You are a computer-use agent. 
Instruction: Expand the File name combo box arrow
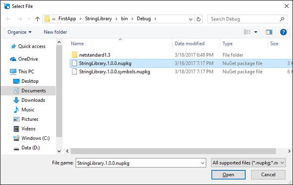click(x=202, y=163)
